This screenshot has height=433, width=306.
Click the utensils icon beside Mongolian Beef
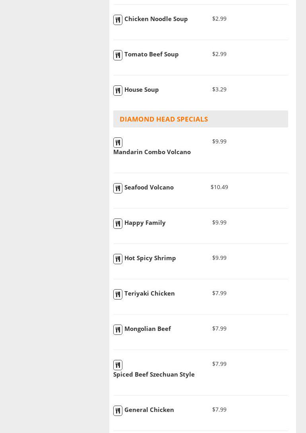[118, 330]
